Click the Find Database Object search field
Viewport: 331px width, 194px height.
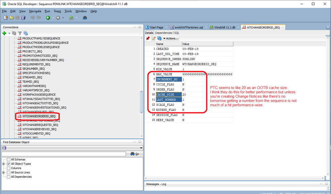pyautogui.click(x=64, y=154)
